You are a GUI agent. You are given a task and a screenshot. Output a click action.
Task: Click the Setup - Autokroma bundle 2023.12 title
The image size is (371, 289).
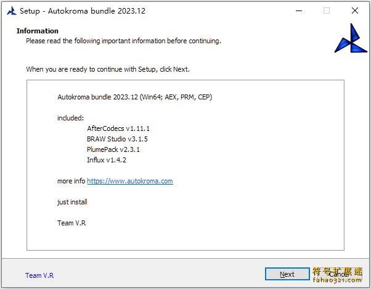pyautogui.click(x=83, y=11)
